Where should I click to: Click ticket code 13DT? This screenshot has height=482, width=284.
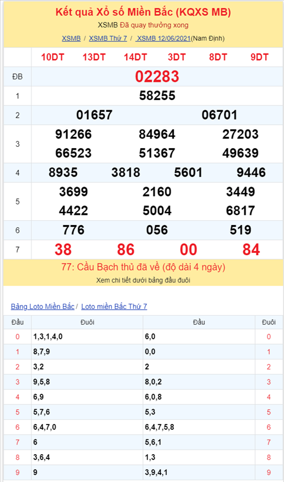[94, 57]
